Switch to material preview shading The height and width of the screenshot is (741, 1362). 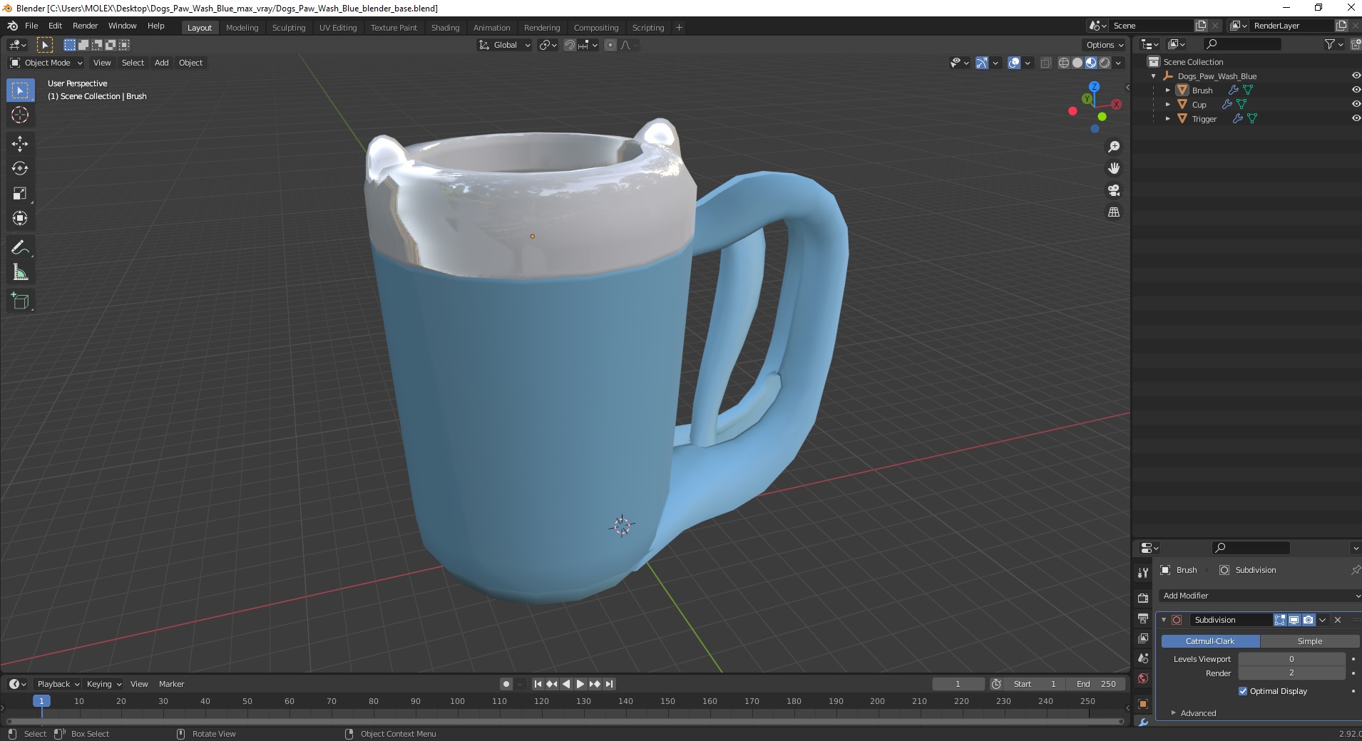(x=1091, y=63)
